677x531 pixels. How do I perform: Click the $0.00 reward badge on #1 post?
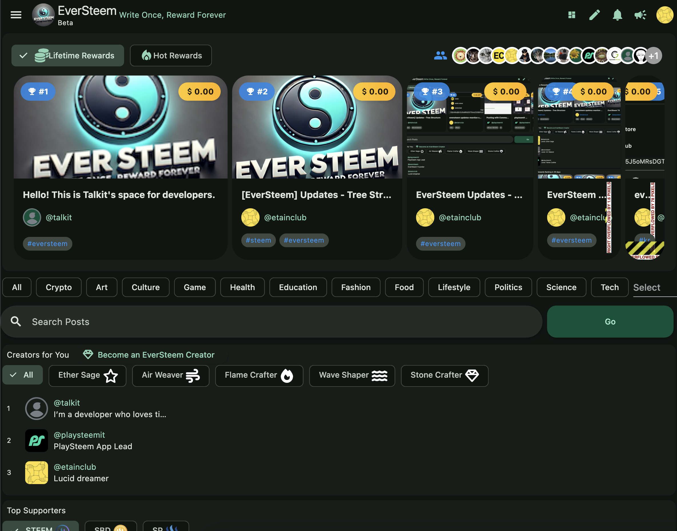point(200,92)
